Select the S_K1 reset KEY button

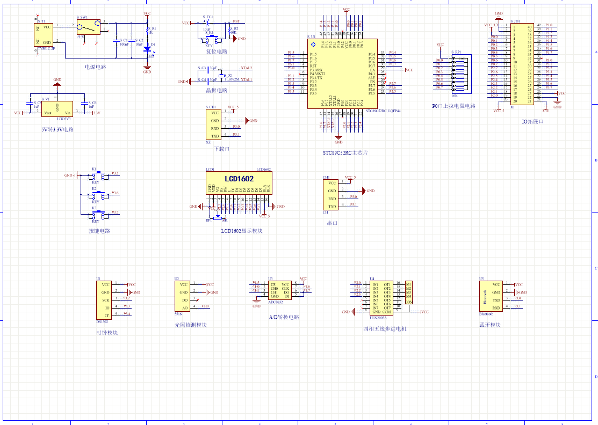[x=213, y=39]
